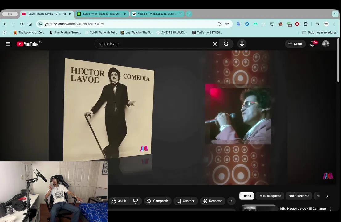Open Tarifas — ESTUDI... bookmark

coord(207,32)
